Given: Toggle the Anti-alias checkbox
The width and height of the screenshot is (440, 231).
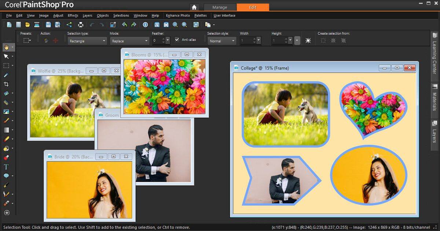Looking at the screenshot, I should click(177, 40).
